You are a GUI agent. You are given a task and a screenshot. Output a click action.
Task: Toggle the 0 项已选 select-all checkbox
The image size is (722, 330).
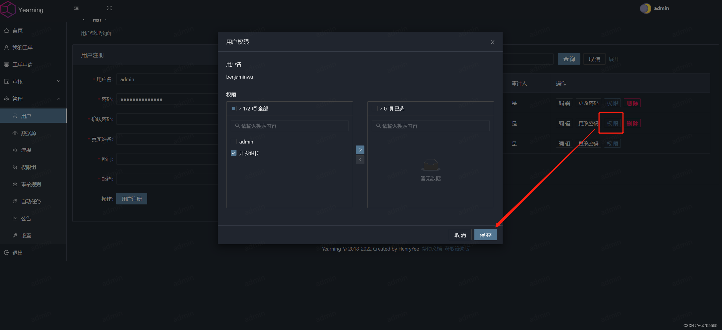coord(374,108)
